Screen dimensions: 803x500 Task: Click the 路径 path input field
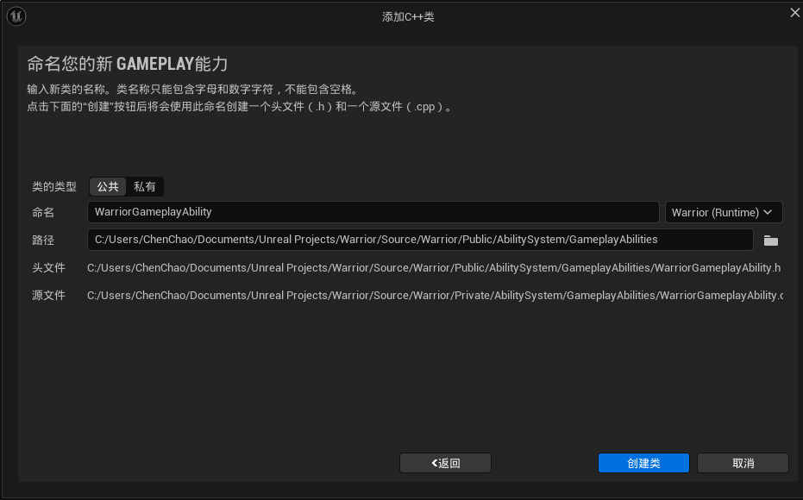(x=420, y=240)
